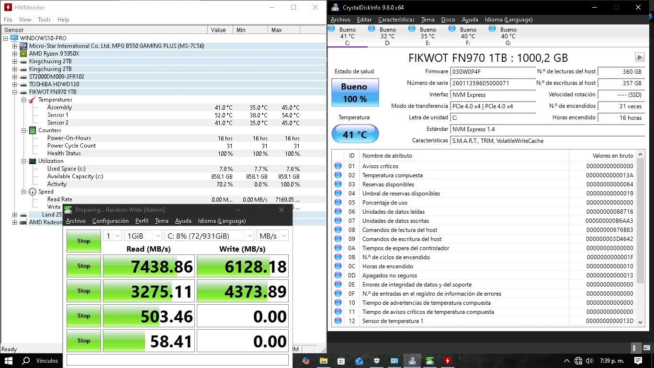Expand the TOSHIBA HDWD120 node

pyautogui.click(x=15, y=84)
